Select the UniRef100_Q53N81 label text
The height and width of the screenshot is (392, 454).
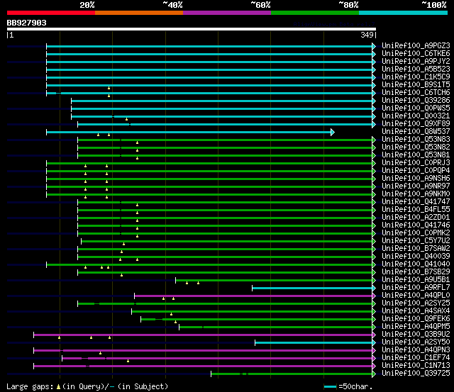point(416,155)
